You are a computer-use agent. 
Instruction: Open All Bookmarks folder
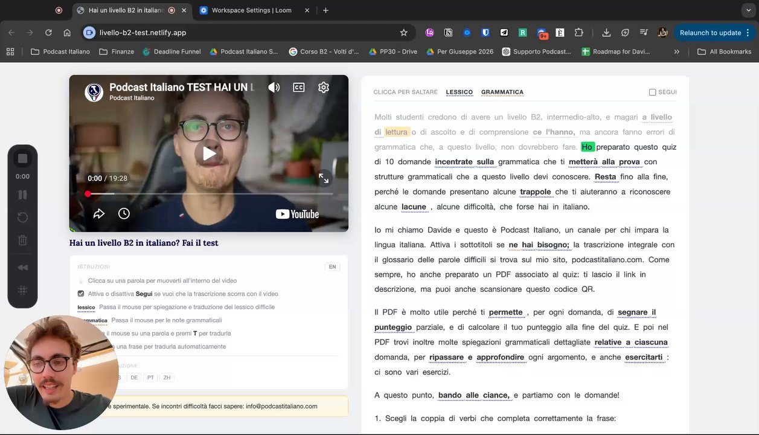pyautogui.click(x=724, y=52)
